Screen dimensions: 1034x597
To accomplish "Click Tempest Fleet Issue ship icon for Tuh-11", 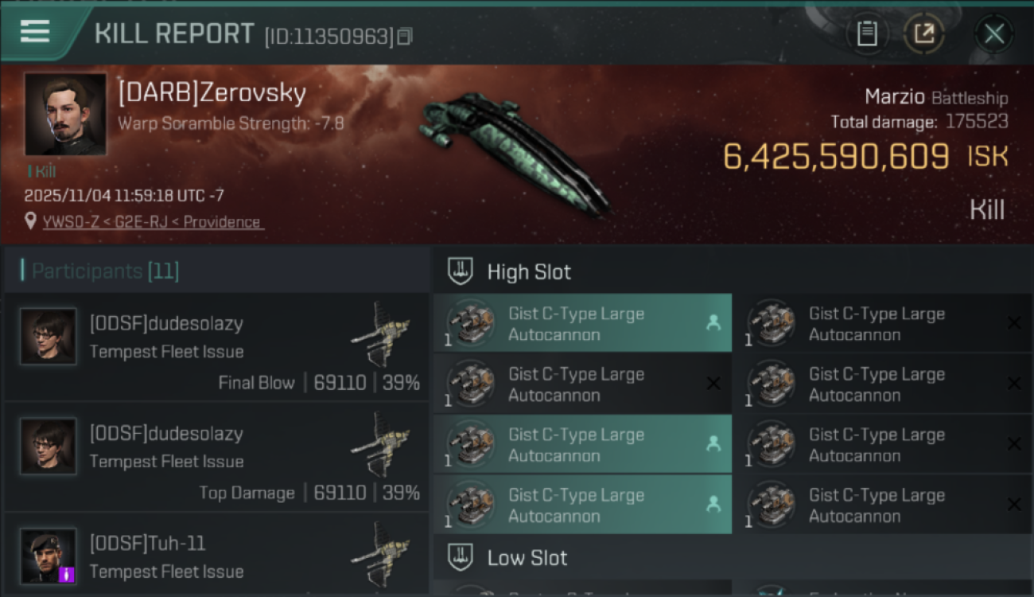I will coord(381,555).
